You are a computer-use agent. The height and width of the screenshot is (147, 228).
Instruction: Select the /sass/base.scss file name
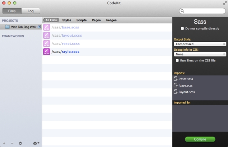[65, 27]
